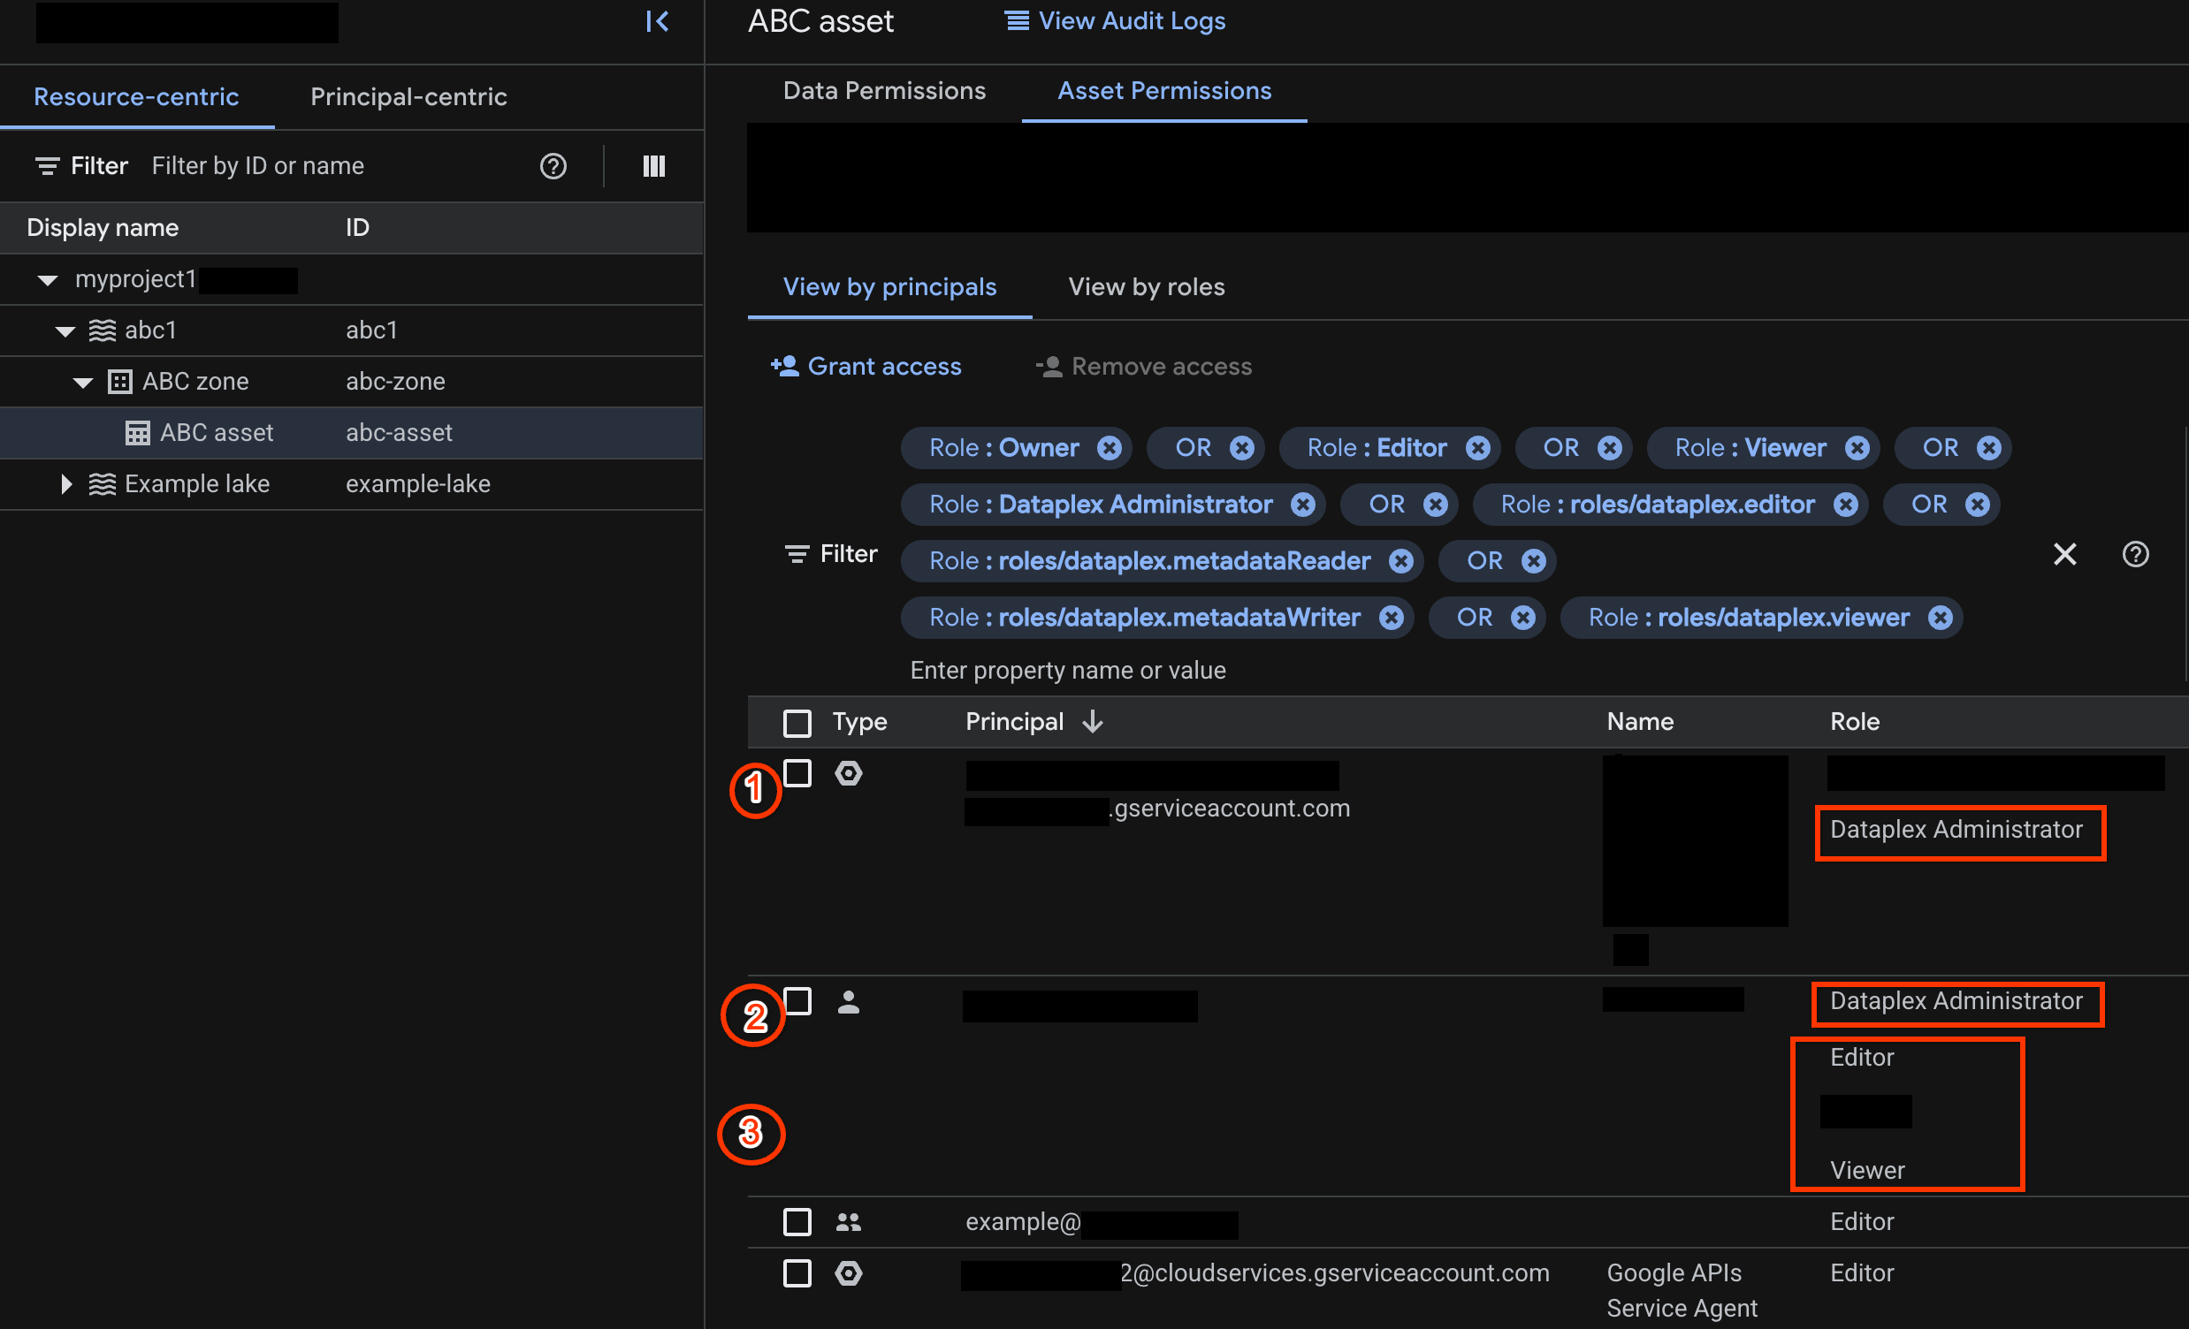
Task: Remove the Role: Owner filter chip
Action: 1109,447
